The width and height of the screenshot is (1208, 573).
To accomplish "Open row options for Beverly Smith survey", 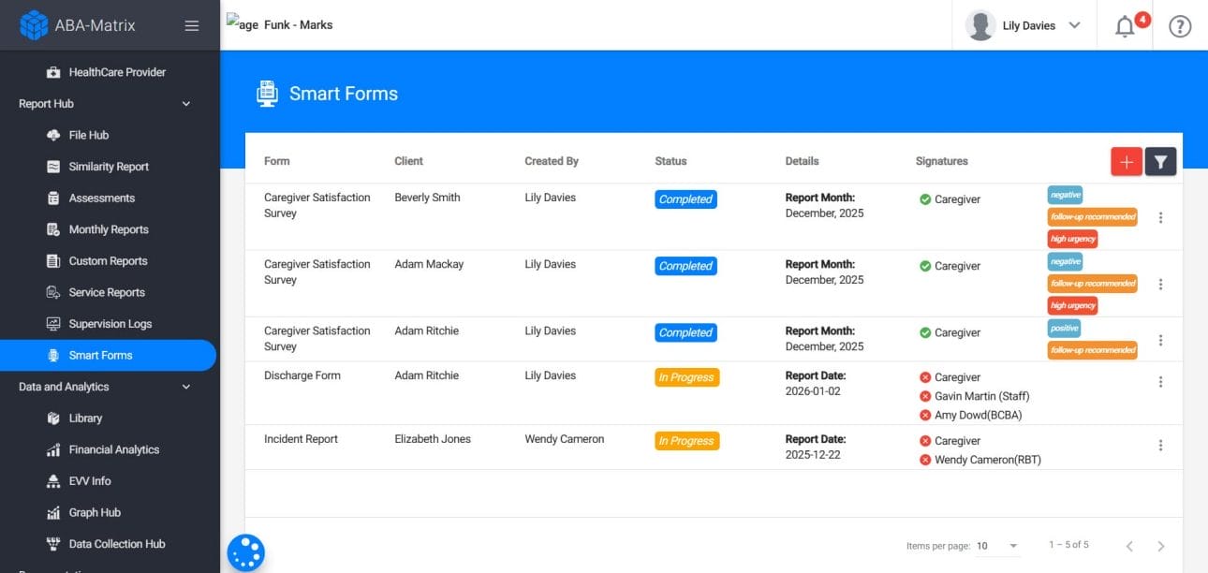I will 1160,217.
